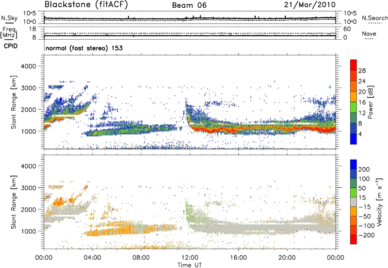Select the "Beam 06" heading
The height and width of the screenshot is (268, 388).
coord(189,5)
